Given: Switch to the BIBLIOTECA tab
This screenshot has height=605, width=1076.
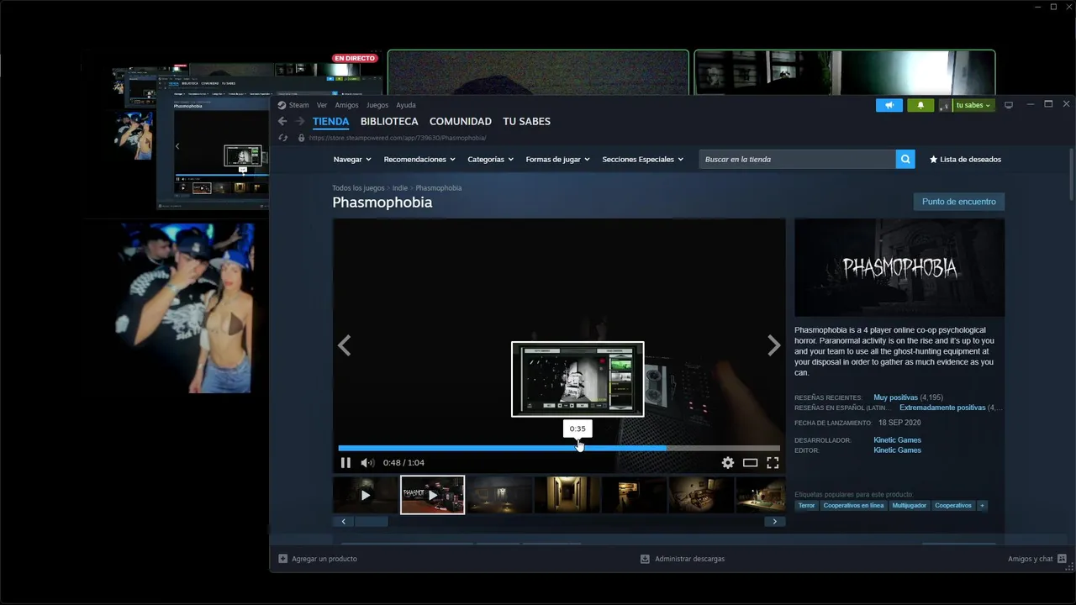Looking at the screenshot, I should tap(389, 121).
